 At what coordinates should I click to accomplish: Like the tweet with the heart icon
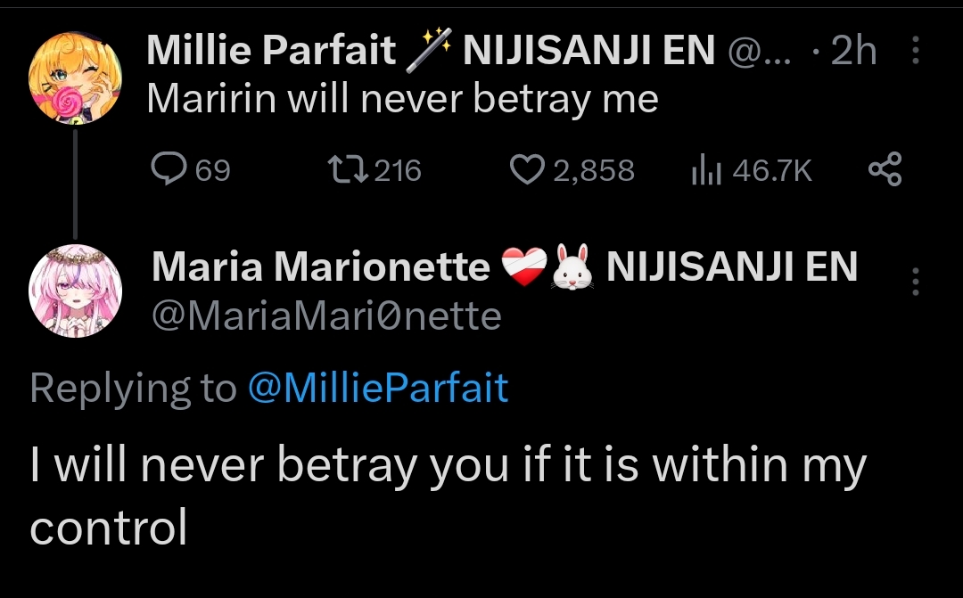pos(528,169)
